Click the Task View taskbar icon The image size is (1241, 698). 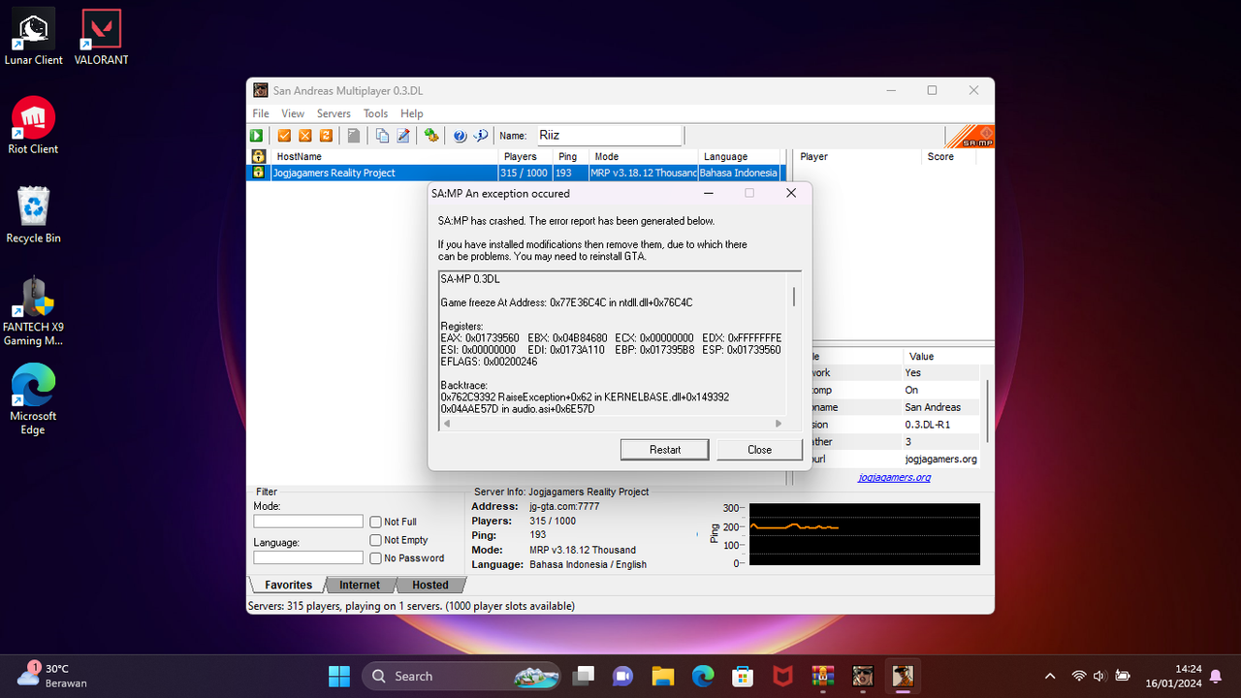coord(583,676)
